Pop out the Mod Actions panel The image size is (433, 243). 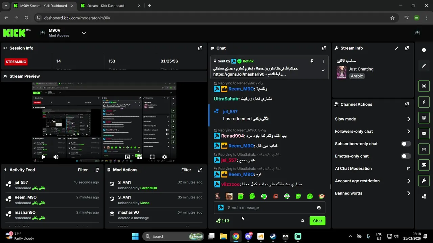tap(200, 170)
